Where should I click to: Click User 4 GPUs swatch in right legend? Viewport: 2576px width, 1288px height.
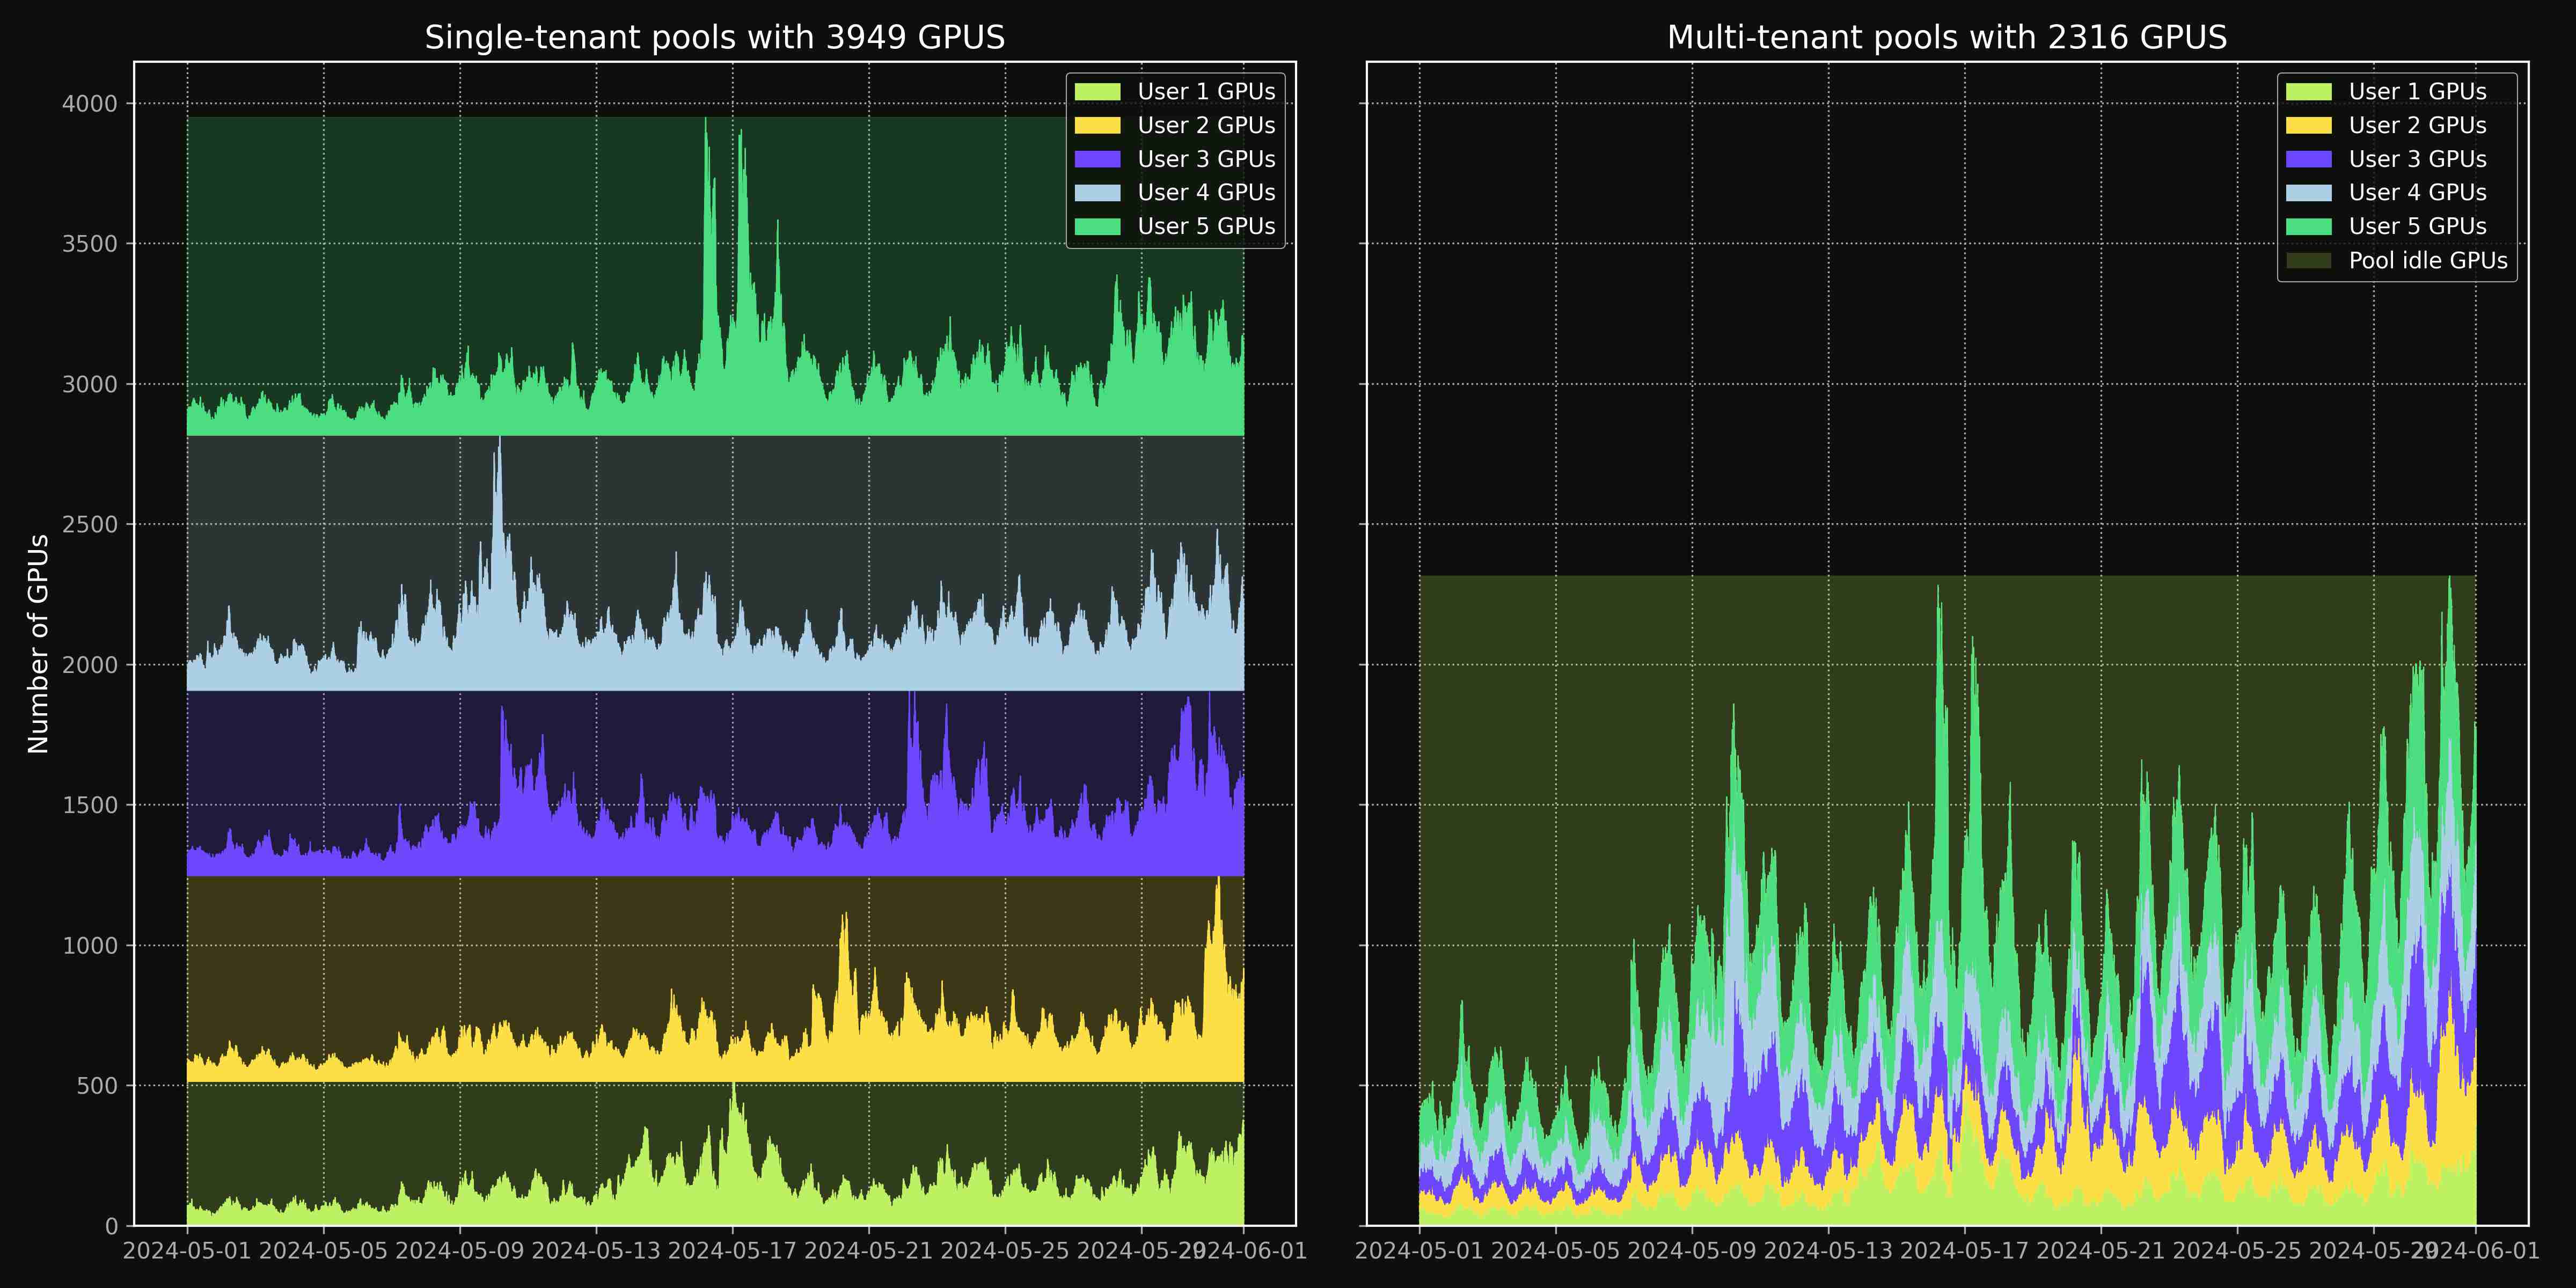click(x=2309, y=192)
